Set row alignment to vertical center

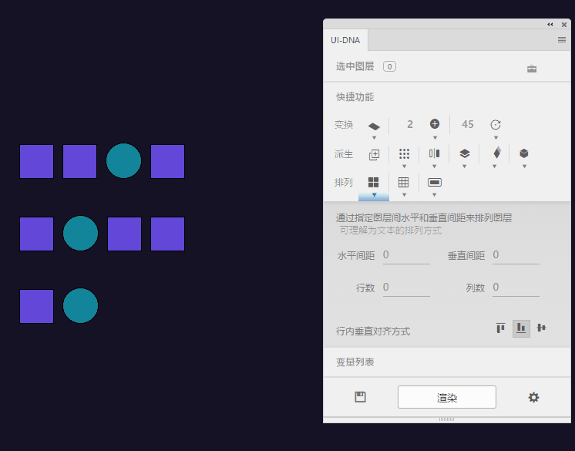tap(541, 328)
